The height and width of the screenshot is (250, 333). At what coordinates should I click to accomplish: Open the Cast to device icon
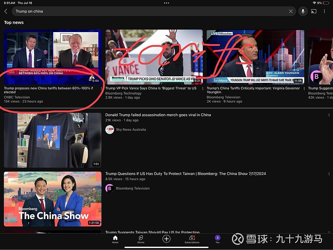(x=314, y=11)
